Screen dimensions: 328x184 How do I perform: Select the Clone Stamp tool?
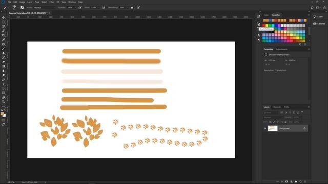pos(4,53)
